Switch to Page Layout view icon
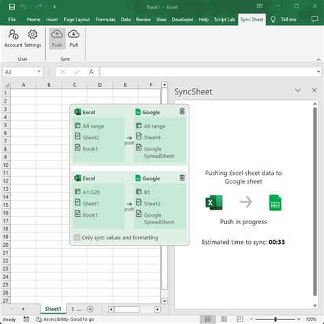This screenshot has height=324, width=324. coord(224,319)
